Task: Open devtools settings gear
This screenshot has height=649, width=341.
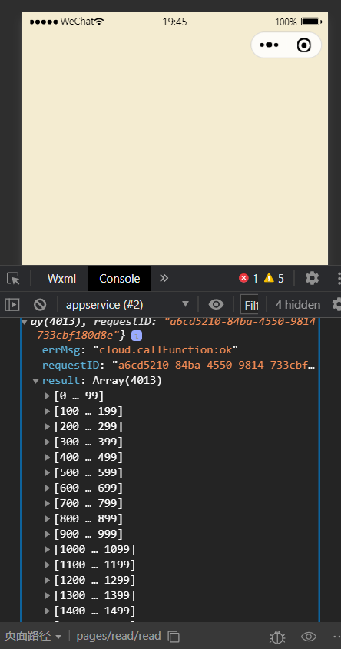Action: point(312,278)
